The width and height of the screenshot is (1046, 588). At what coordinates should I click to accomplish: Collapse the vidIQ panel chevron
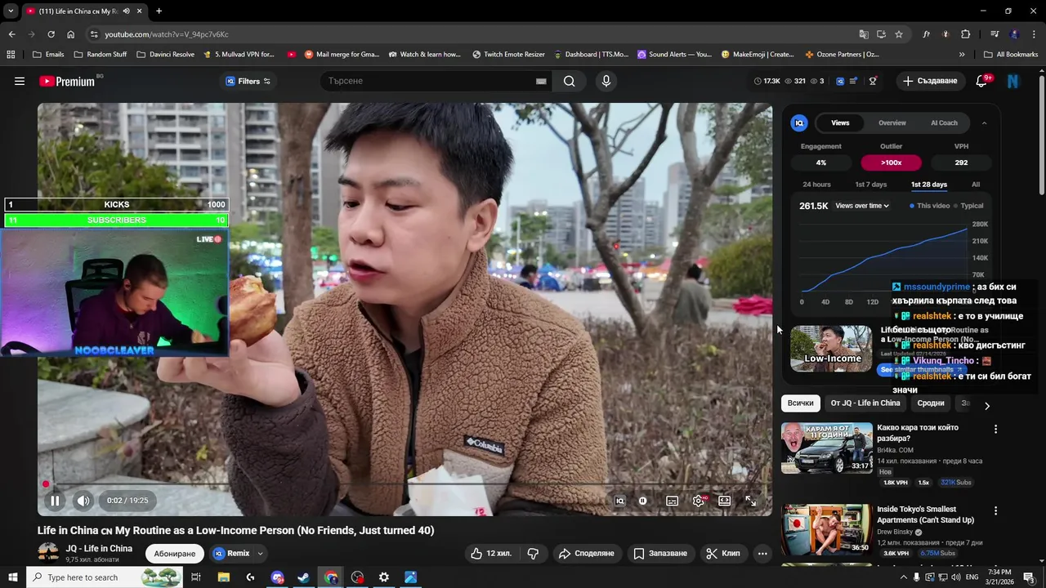(x=984, y=122)
